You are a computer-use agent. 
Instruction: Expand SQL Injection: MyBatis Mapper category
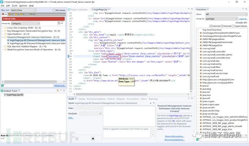pyautogui.click(x=3, y=46)
